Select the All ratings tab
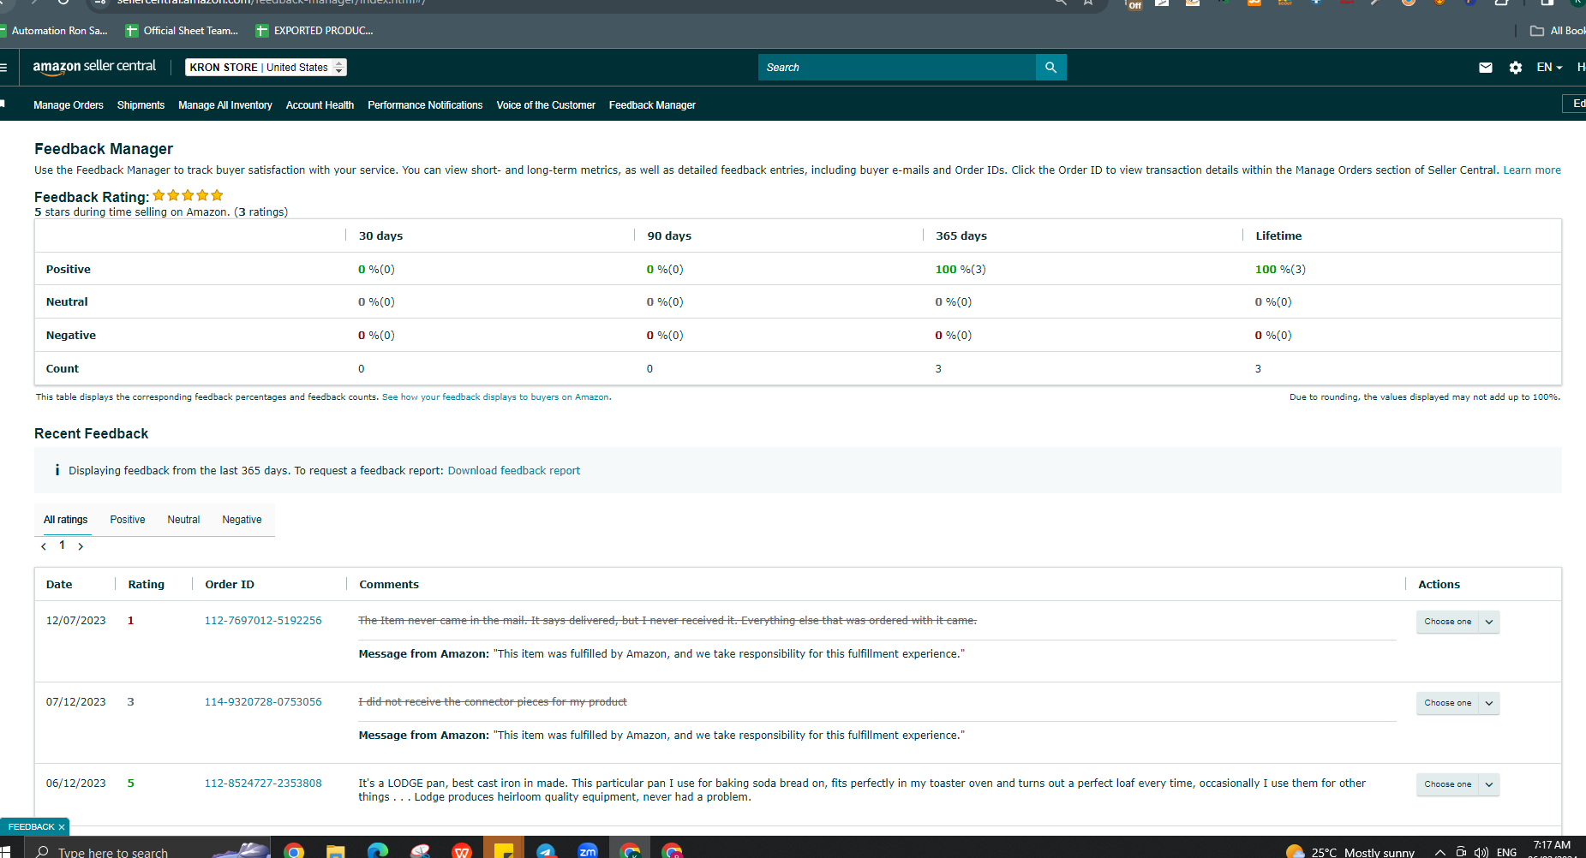 [x=66, y=520]
